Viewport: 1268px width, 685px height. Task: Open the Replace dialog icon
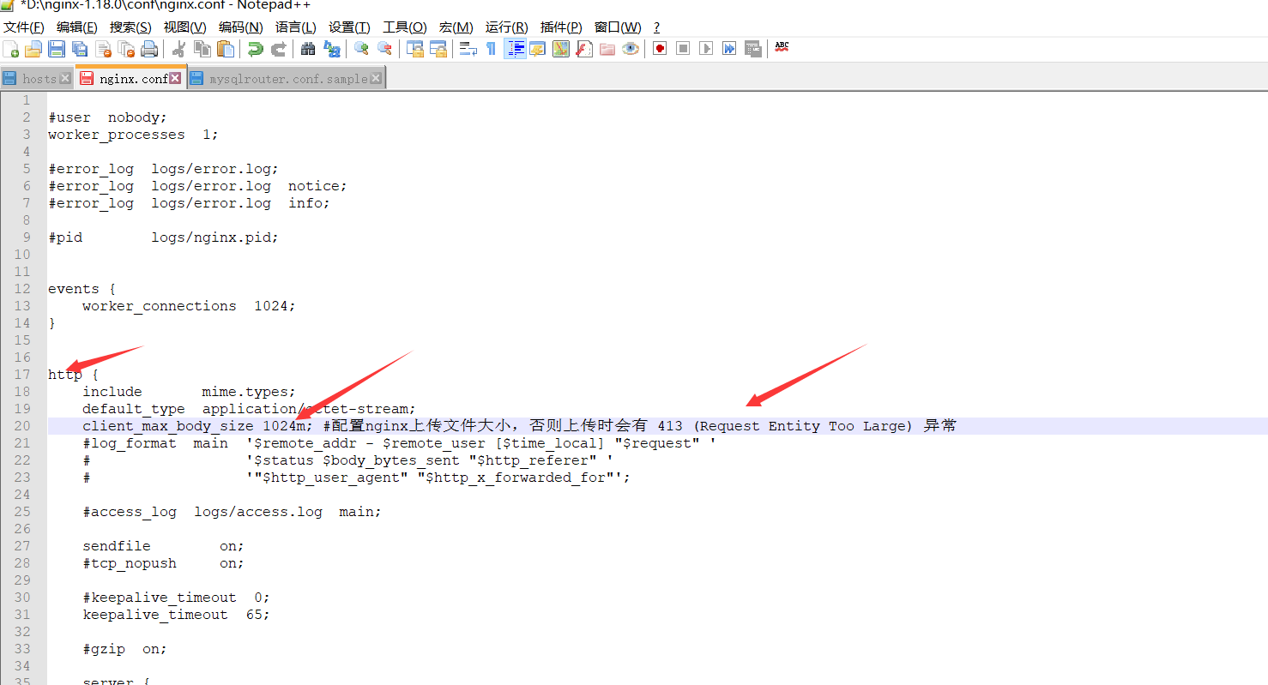click(x=331, y=49)
